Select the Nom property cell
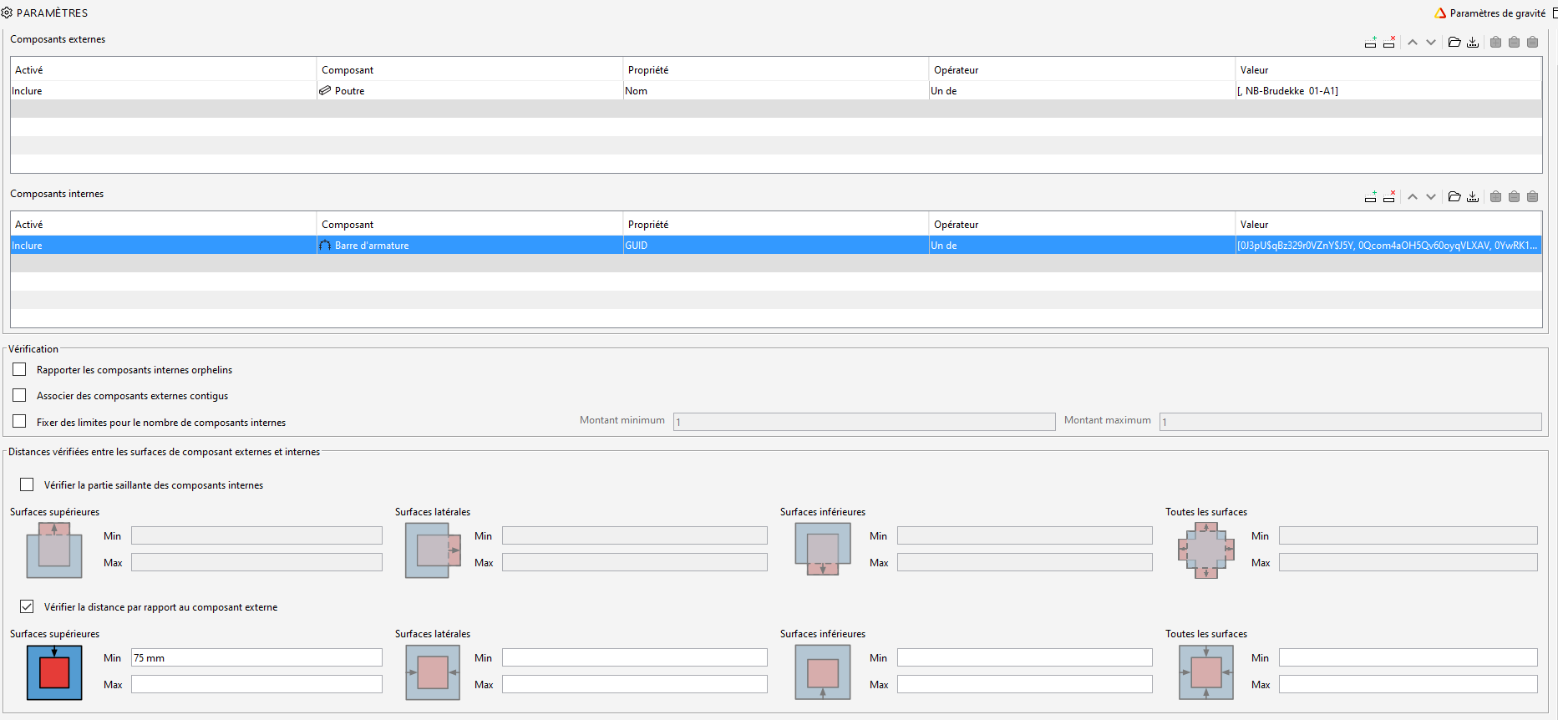 tap(776, 90)
